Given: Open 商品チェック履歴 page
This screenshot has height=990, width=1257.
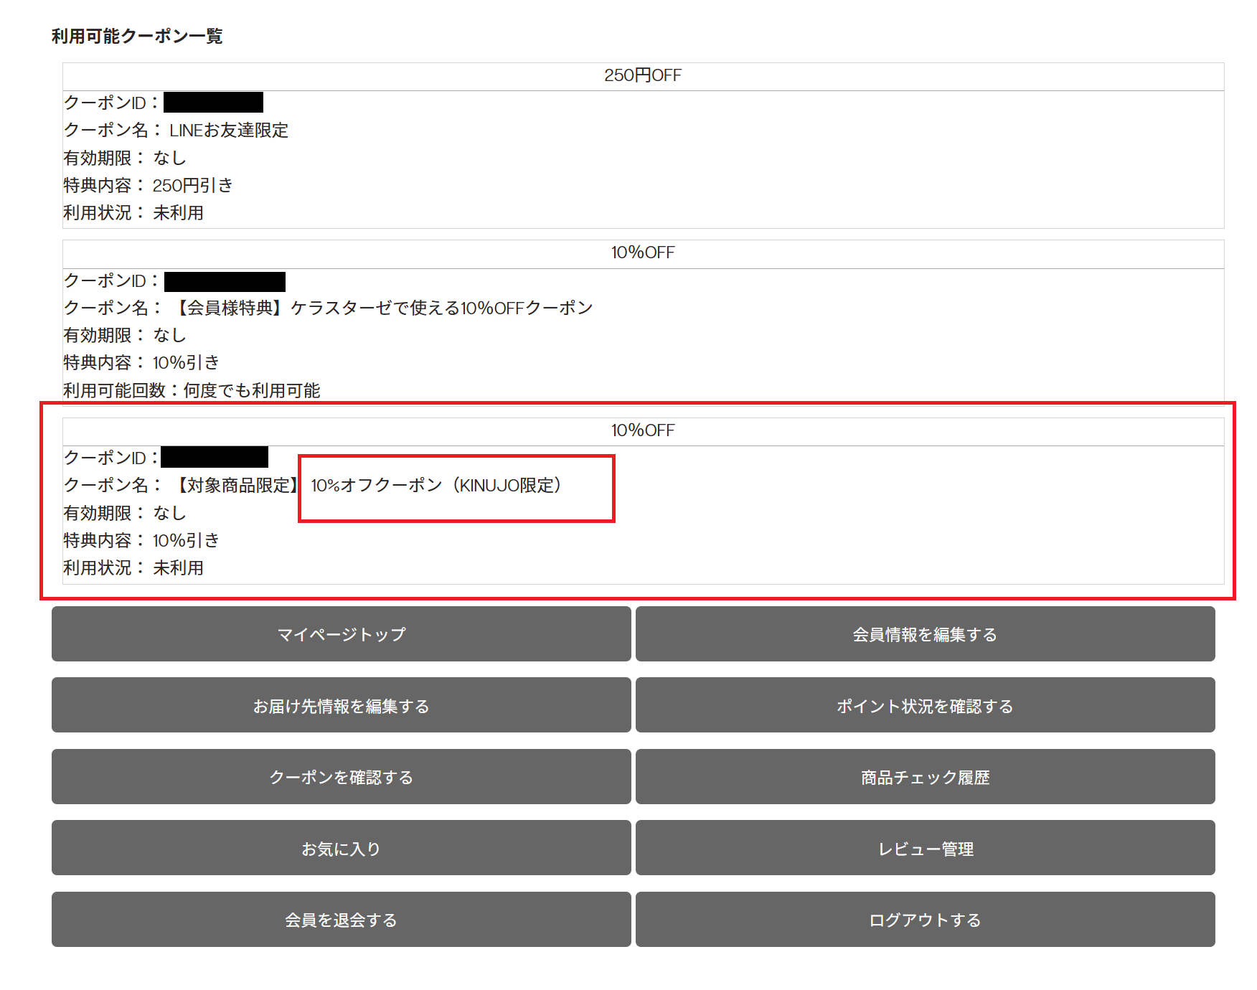Looking at the screenshot, I should [x=925, y=777].
